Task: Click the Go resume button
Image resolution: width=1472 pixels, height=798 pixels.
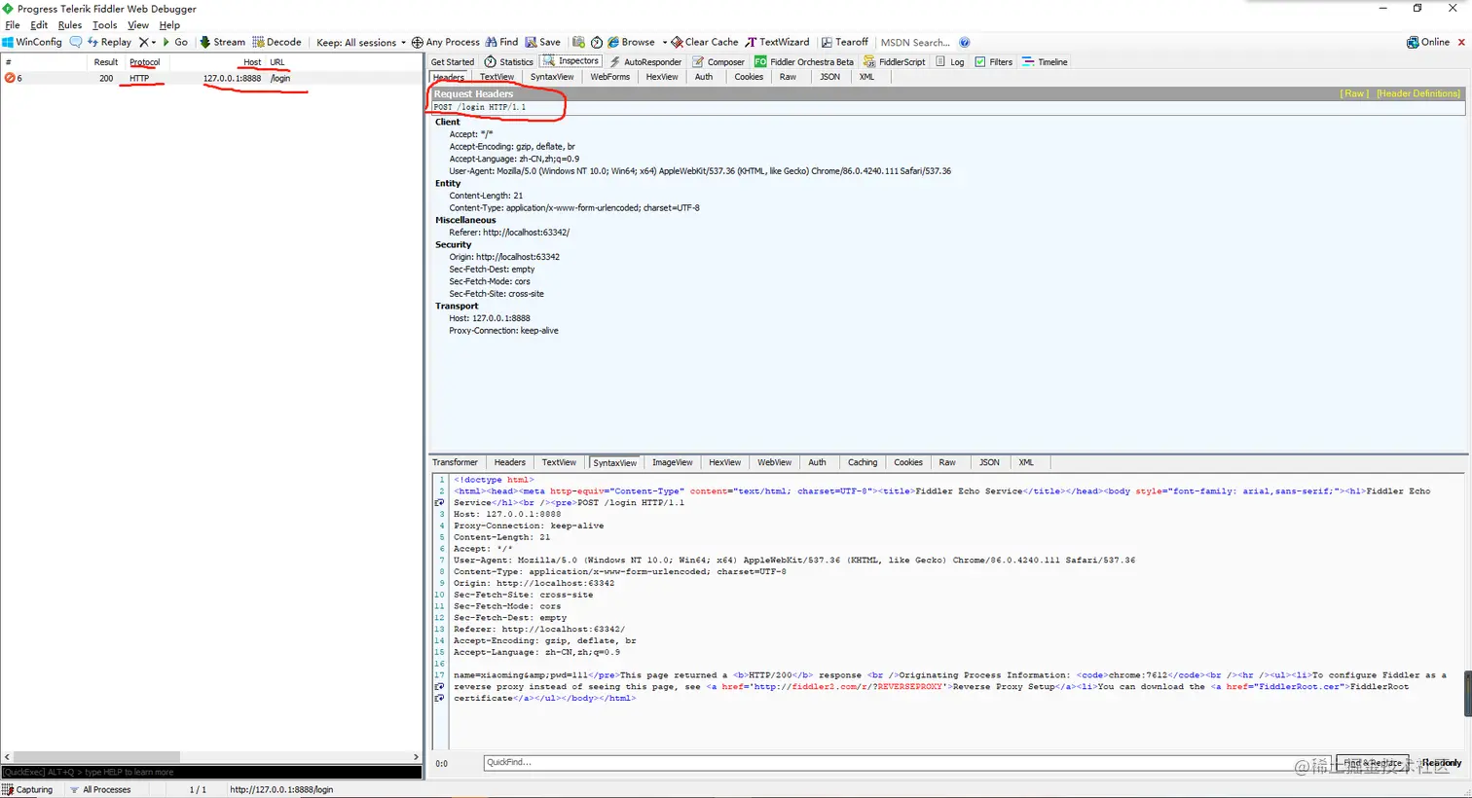Action: pos(175,42)
